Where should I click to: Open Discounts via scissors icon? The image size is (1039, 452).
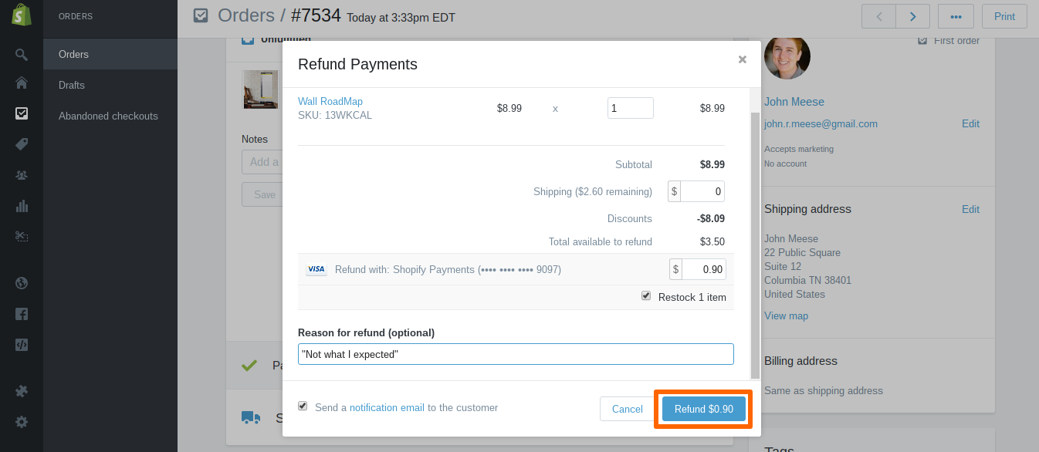(x=22, y=237)
